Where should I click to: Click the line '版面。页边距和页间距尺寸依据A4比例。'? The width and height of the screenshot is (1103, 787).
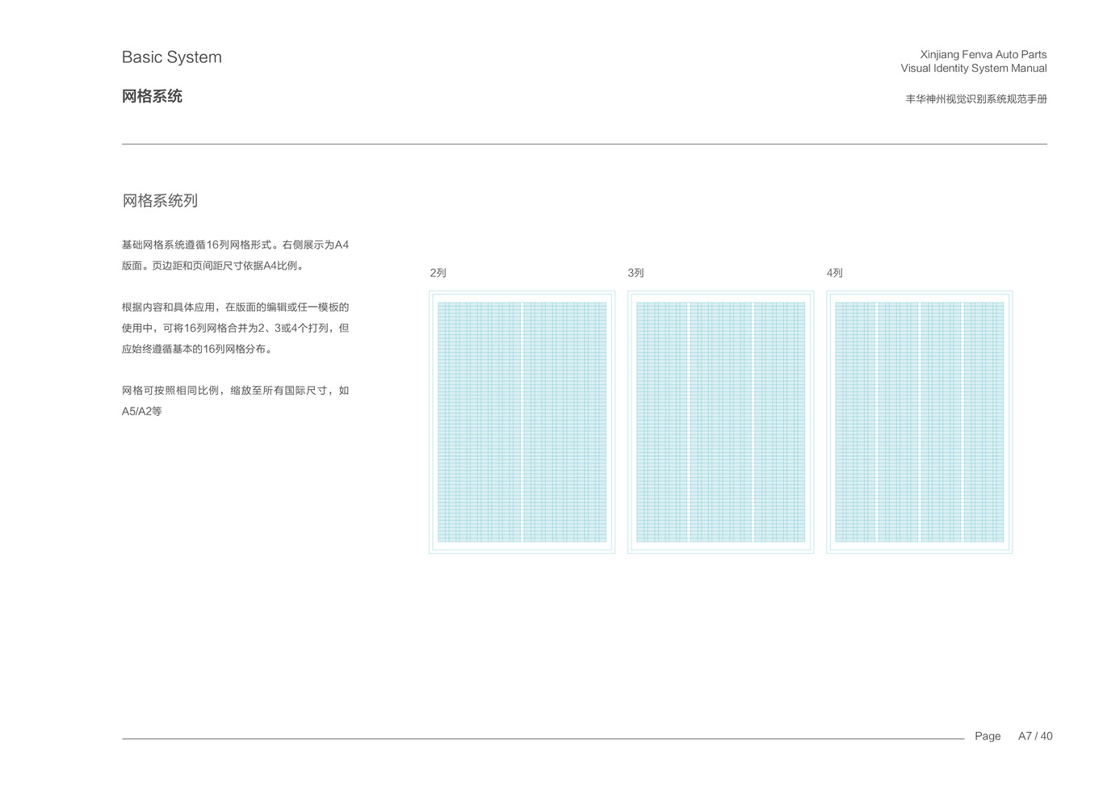[215, 266]
